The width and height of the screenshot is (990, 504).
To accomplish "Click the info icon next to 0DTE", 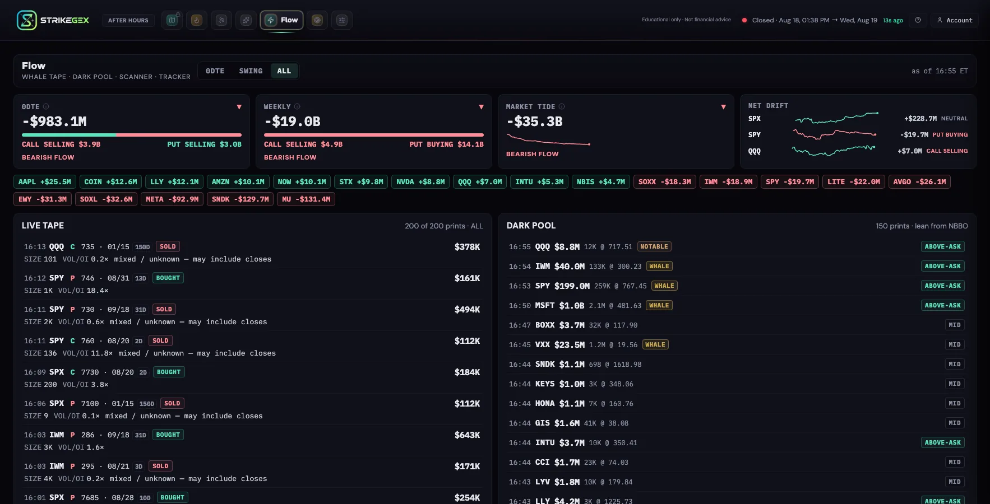I will click(x=46, y=106).
